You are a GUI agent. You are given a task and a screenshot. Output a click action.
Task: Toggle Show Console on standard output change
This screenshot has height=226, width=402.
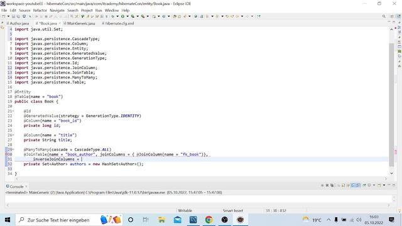point(353,185)
